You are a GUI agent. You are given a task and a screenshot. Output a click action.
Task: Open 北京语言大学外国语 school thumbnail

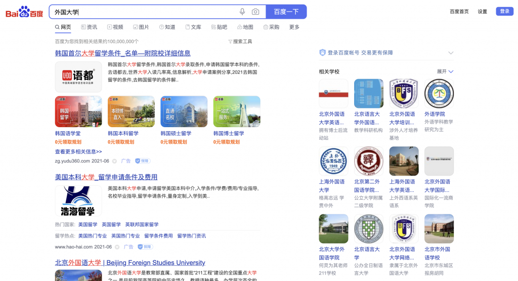pos(369,93)
